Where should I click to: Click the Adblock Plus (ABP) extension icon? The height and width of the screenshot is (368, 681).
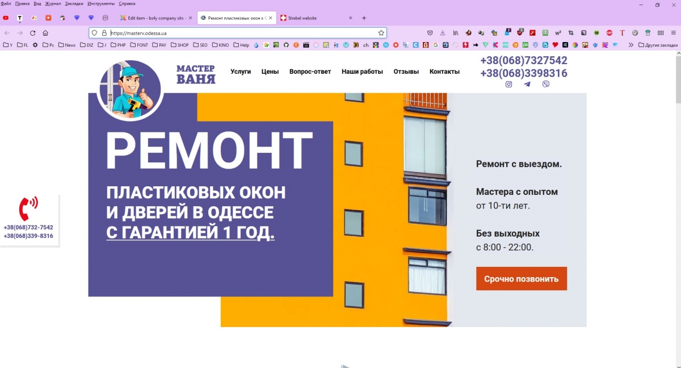coord(609,33)
